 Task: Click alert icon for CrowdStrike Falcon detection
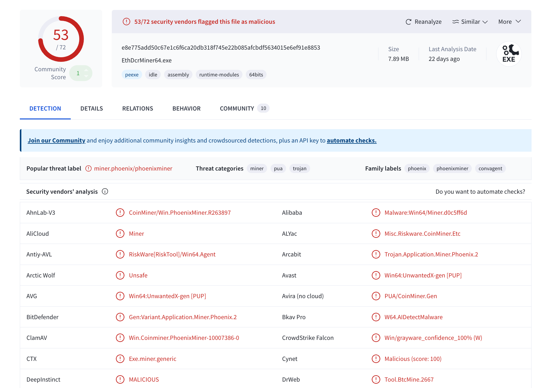376,338
